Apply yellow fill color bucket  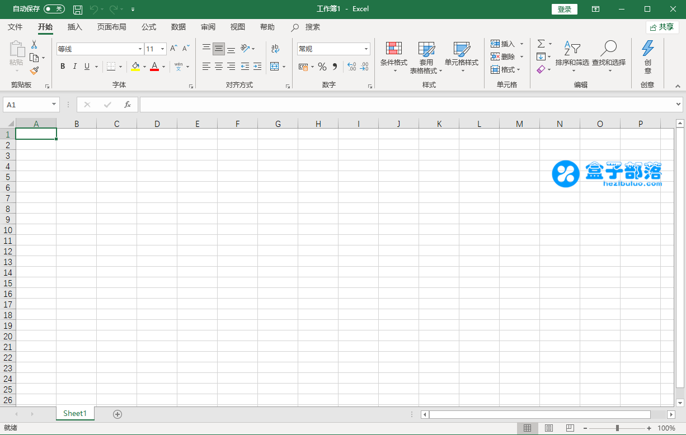click(135, 67)
